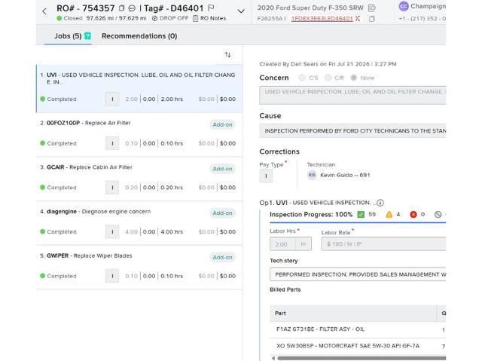This screenshot has width=482, height=361.
Task: Open the vehicle details icon beside F-350 SRW
Action: coord(371,8)
